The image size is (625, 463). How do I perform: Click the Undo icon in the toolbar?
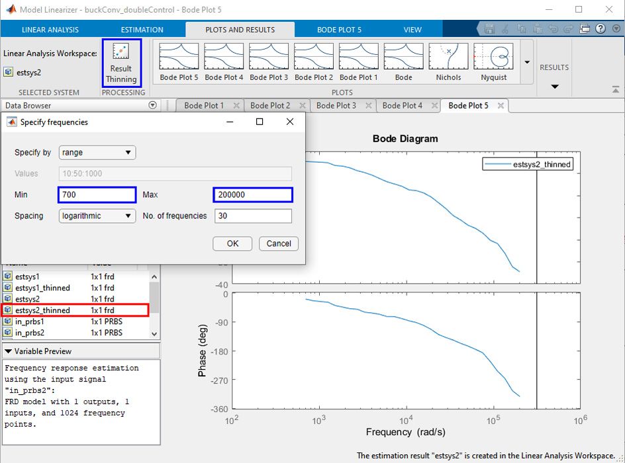click(553, 28)
